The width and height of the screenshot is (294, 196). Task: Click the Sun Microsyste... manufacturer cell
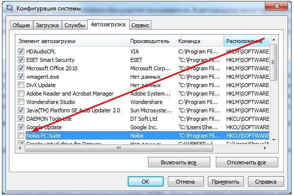point(151,110)
